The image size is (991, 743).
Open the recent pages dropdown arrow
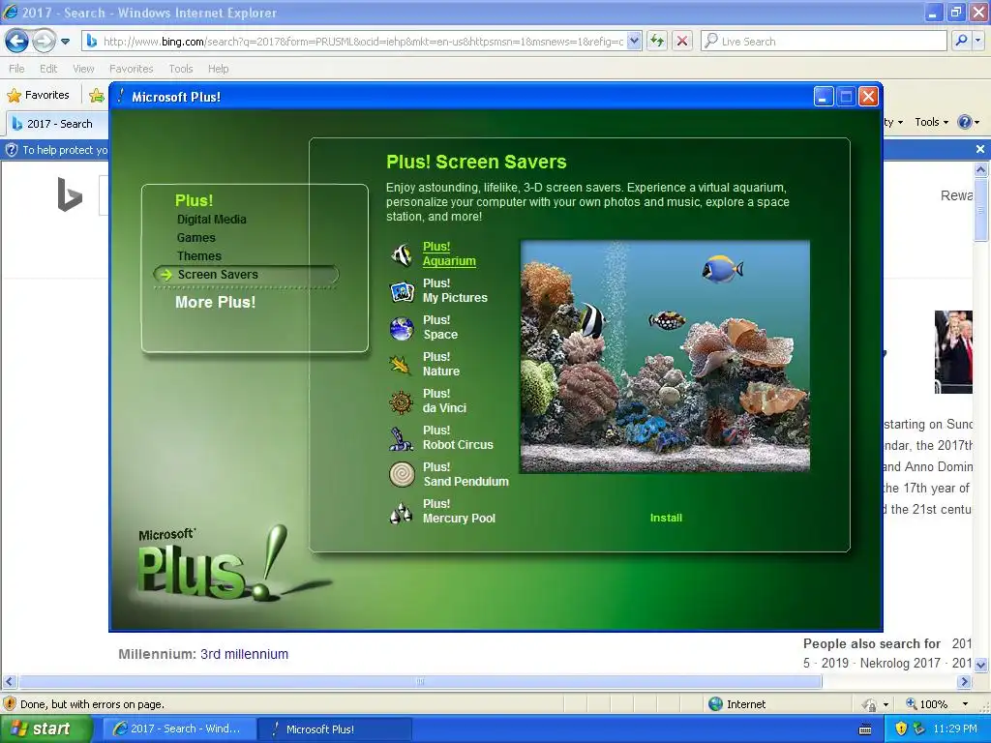pyautogui.click(x=65, y=42)
